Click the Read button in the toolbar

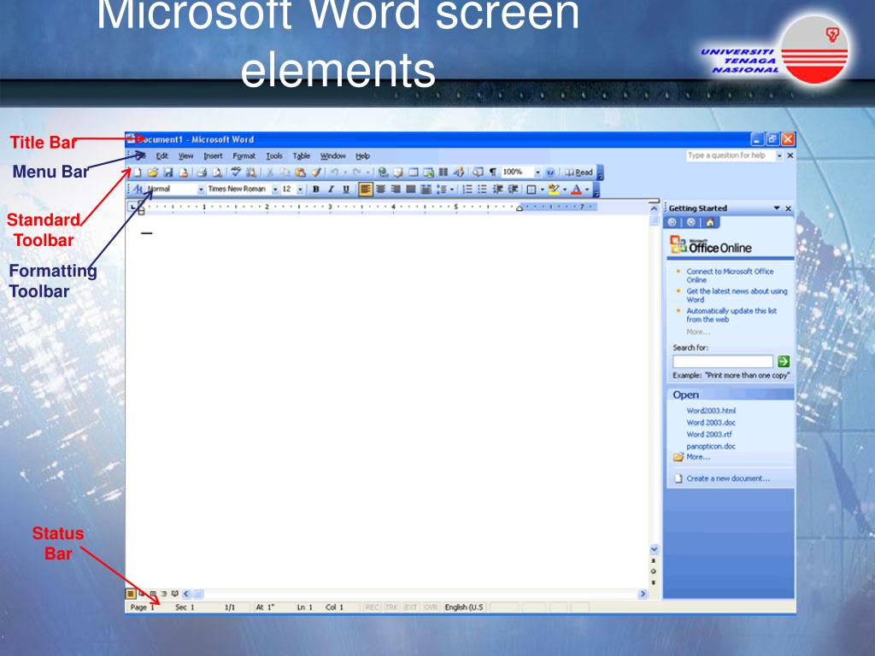[578, 173]
